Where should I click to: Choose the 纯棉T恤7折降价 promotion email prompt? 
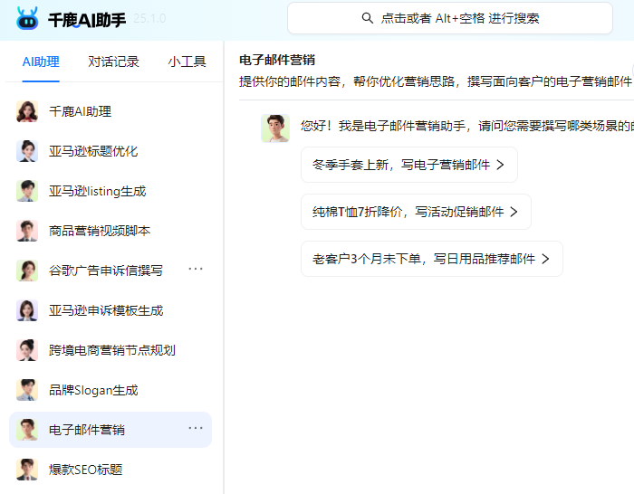tap(415, 212)
